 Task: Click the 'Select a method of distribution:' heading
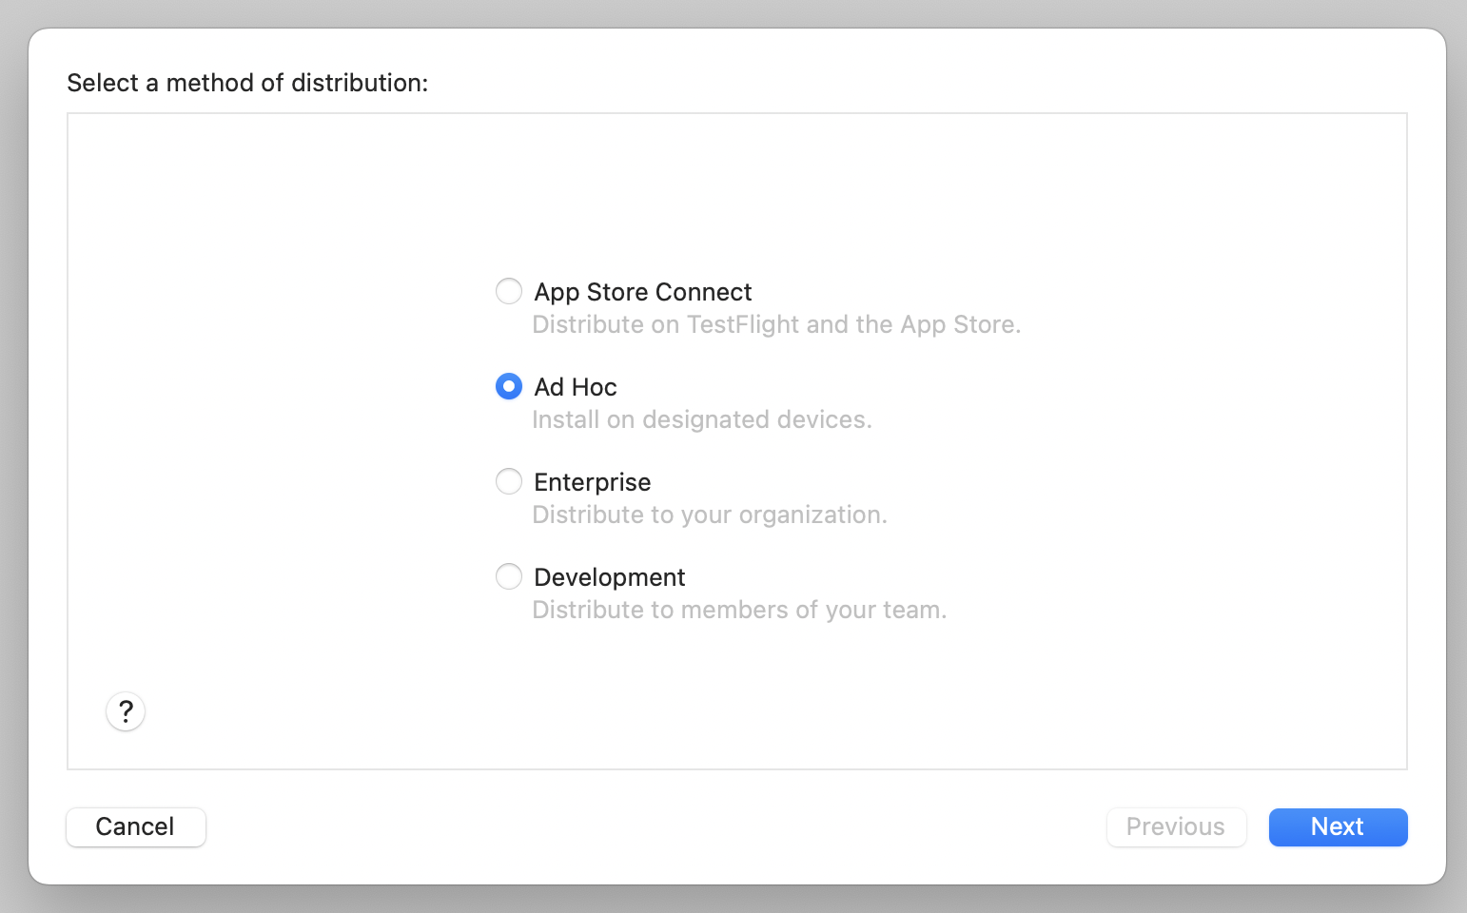(x=247, y=83)
